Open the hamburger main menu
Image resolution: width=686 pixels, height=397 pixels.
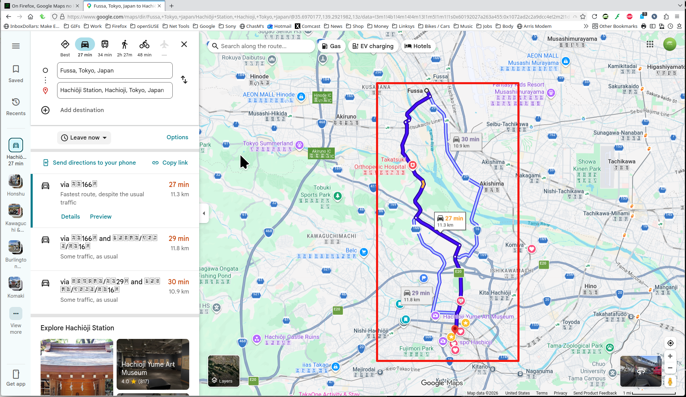pyautogui.click(x=16, y=46)
